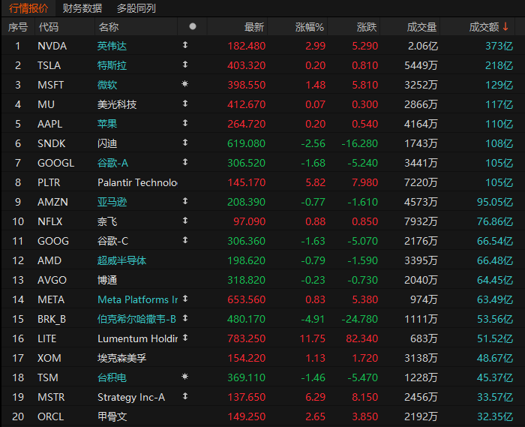Select the 闪迪 name cell
Viewport: 525px width, 427px height.
(107, 143)
